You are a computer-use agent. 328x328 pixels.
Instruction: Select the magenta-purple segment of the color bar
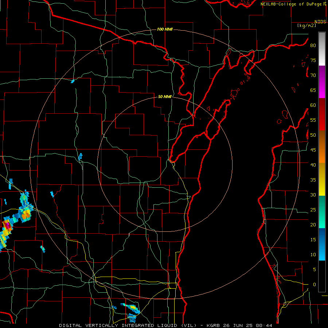click(x=322, y=82)
